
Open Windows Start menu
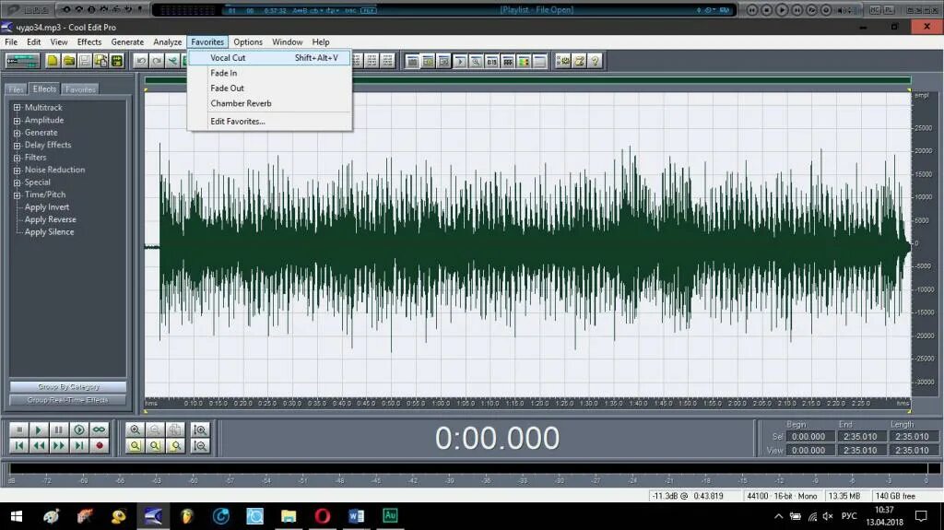tap(17, 516)
